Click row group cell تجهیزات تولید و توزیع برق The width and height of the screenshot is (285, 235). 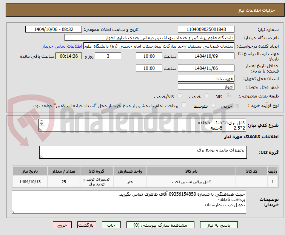(97, 182)
